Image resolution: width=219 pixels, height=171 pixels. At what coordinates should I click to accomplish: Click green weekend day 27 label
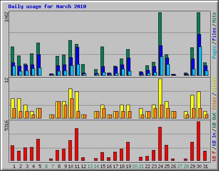[x=180, y=166]
